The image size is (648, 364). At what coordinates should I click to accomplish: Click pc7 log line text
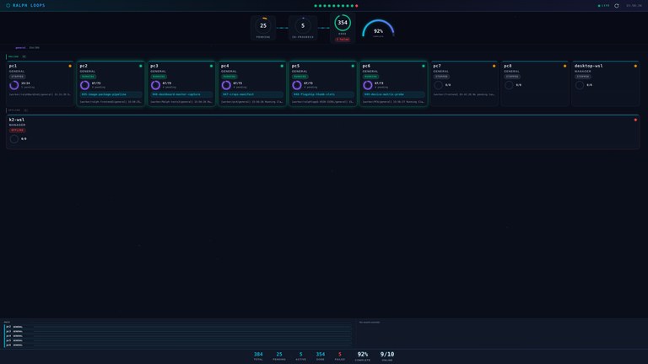pos(464,94)
